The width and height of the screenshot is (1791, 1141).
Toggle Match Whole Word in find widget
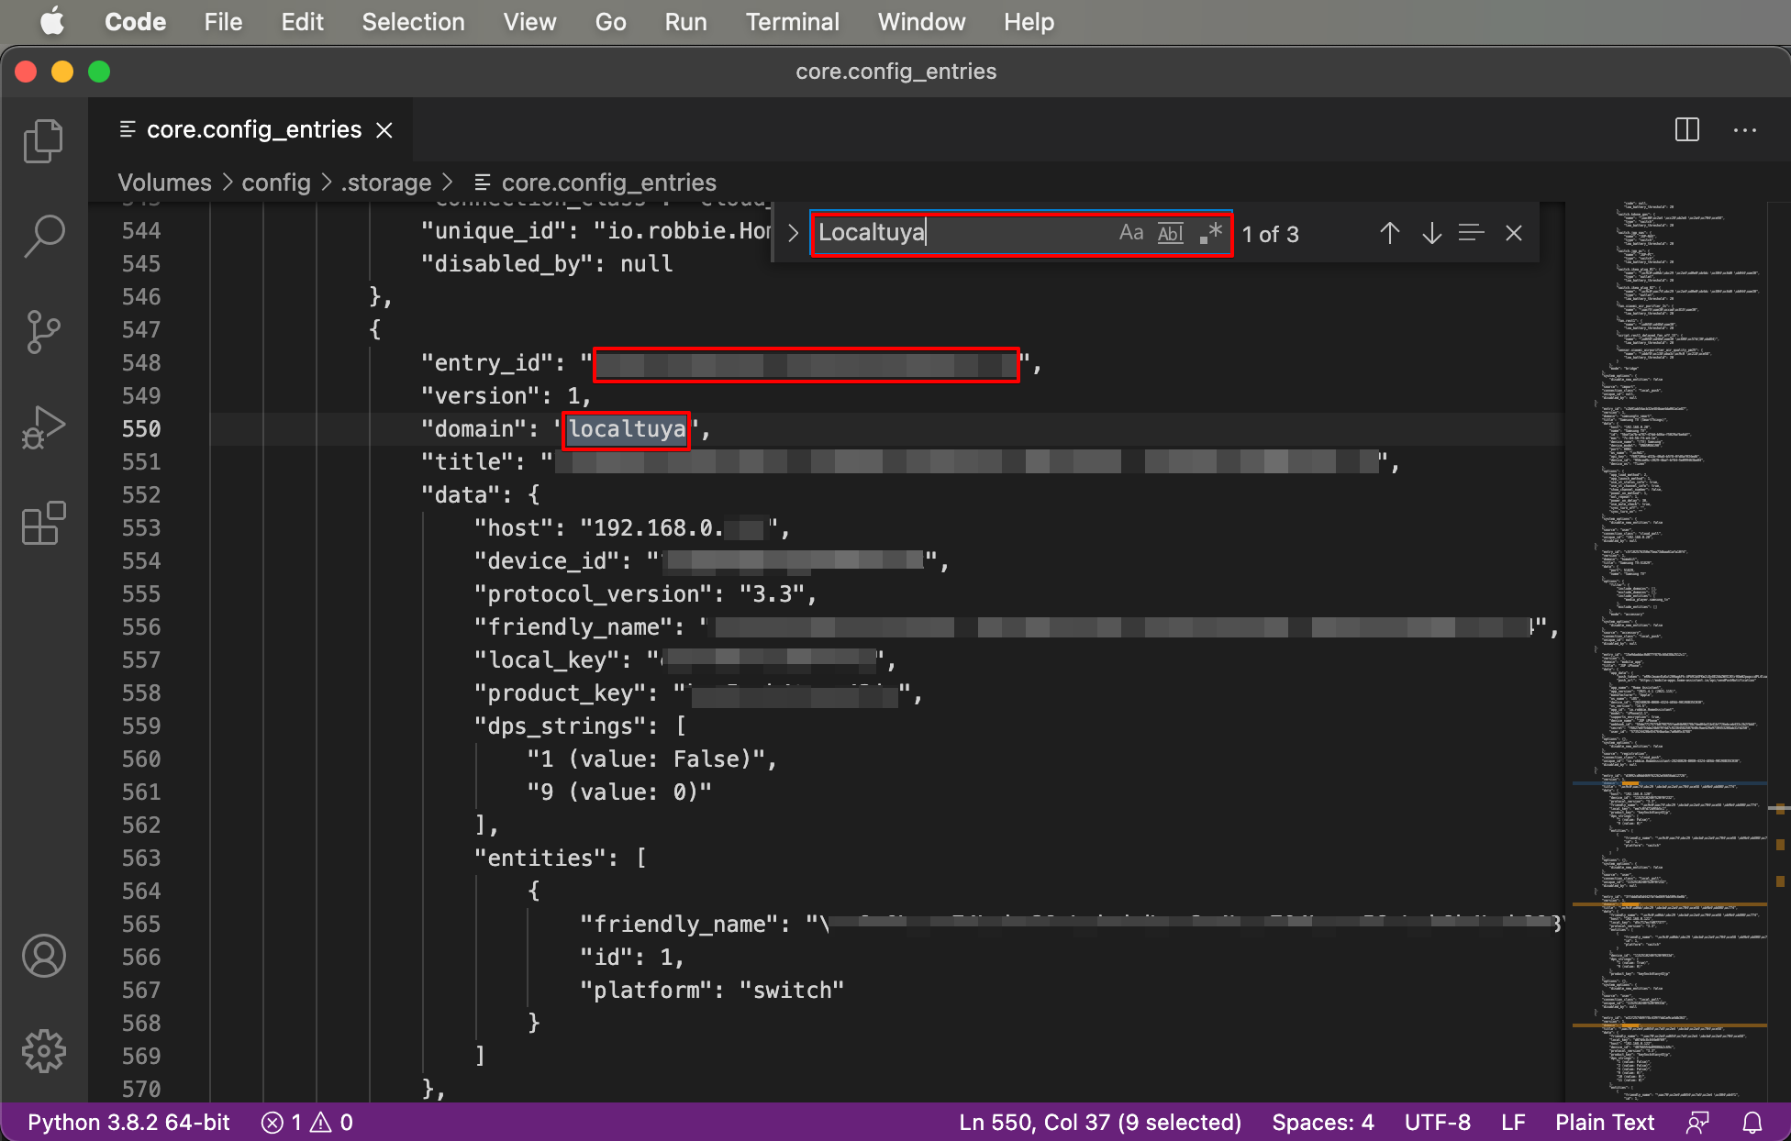[x=1170, y=233]
